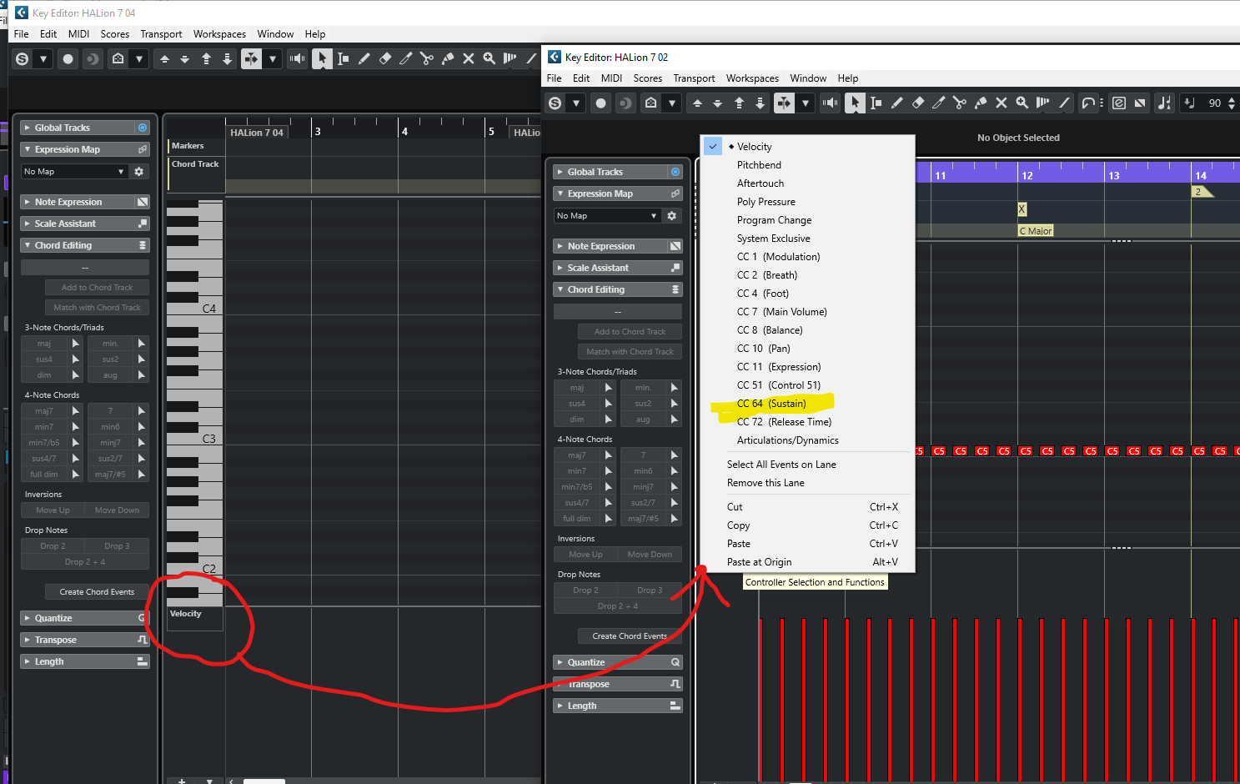Toggle Global Tracks blue indicator in HALion 7 02
The height and width of the screenshot is (784, 1240).
point(675,172)
